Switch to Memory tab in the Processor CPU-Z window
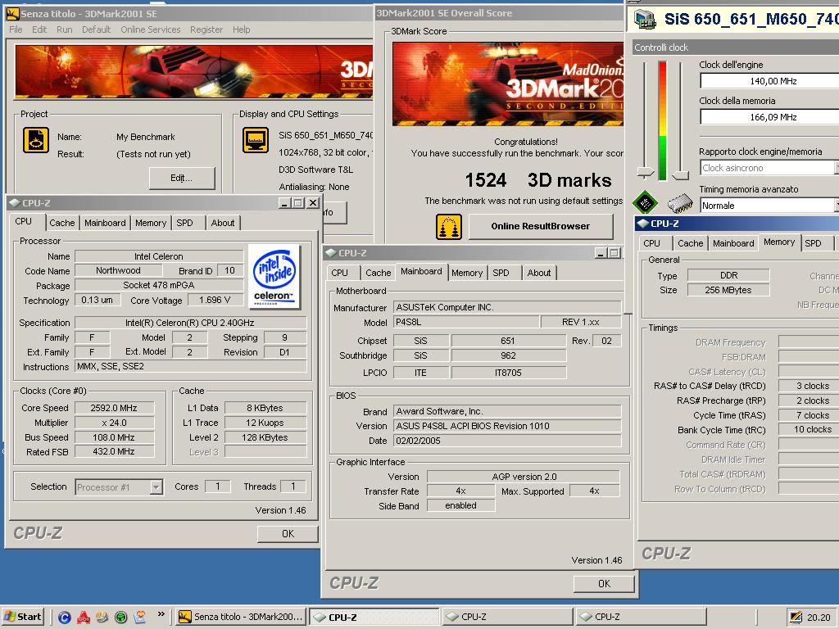Screen dimensions: 839x629 (151, 223)
